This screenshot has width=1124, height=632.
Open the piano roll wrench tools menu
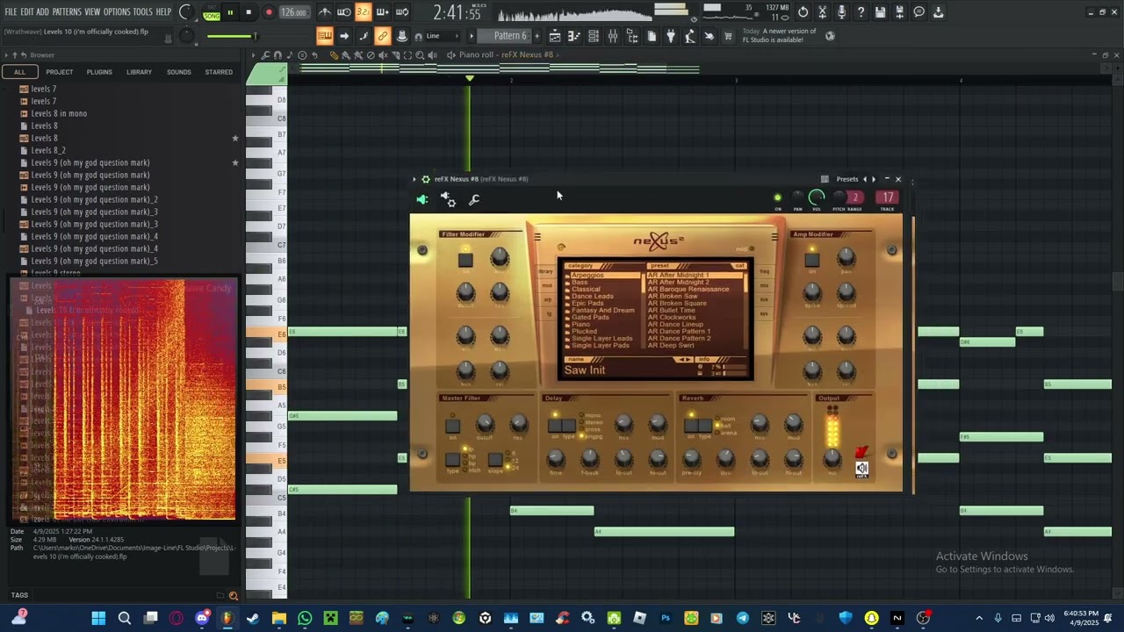click(x=266, y=55)
